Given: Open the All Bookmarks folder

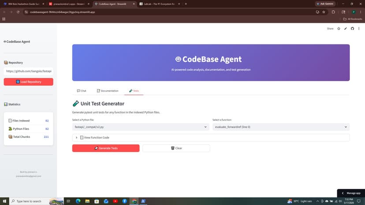Looking at the screenshot, I should (x=353, y=19).
